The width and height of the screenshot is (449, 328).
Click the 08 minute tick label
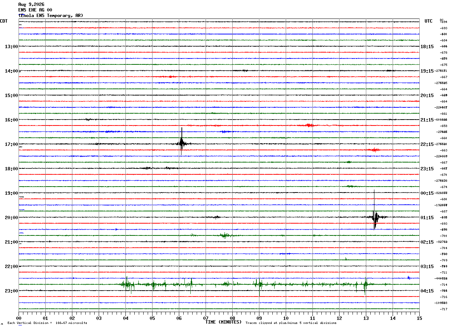pyautogui.click(x=232, y=318)
